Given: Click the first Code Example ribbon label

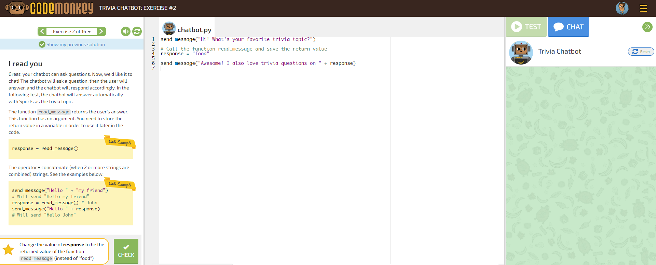Looking at the screenshot, I should [120, 142].
